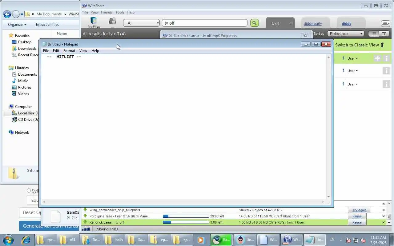Close the downloads panel with top X
The width and height of the screenshot is (394, 246).
tap(384, 204)
